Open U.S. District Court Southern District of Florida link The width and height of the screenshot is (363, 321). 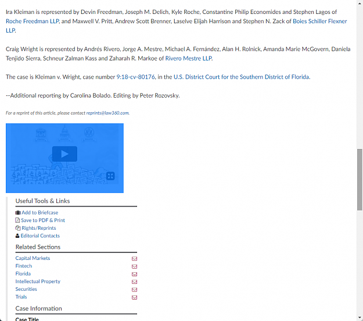coord(241,77)
